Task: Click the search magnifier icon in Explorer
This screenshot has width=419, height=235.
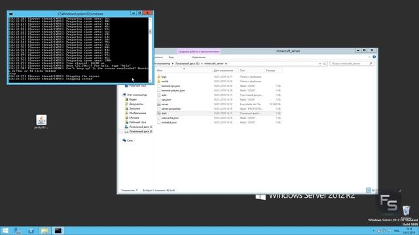Action: [371, 63]
